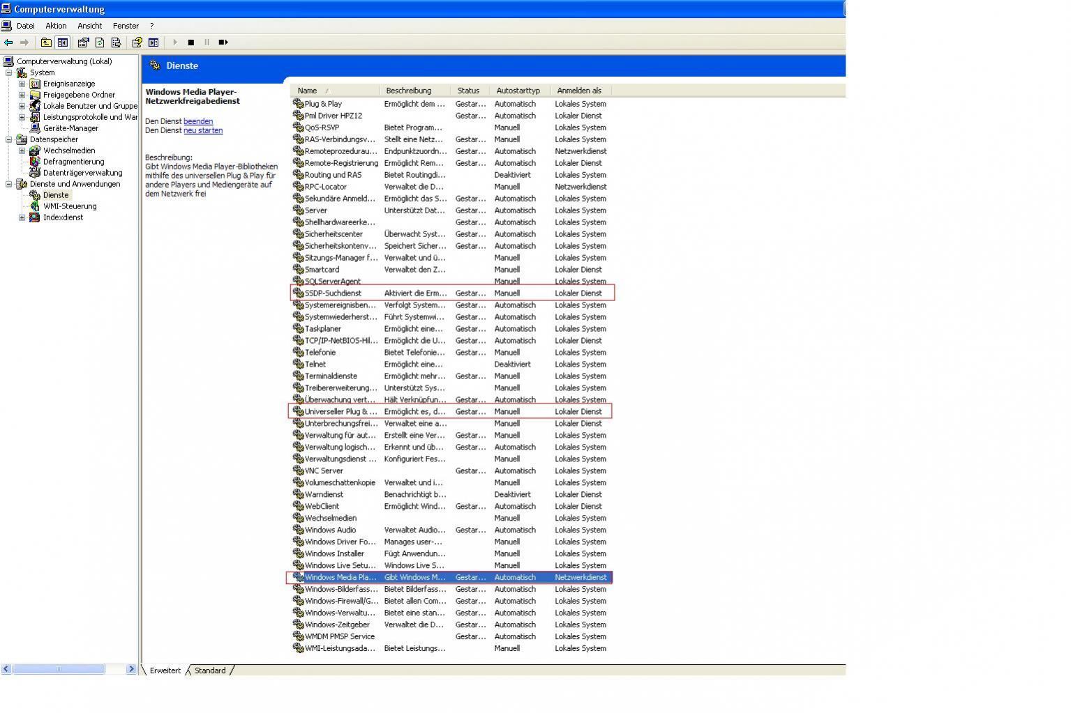
Task: Expand Lokale Benutzer und Gruppen node
Action: pos(22,106)
